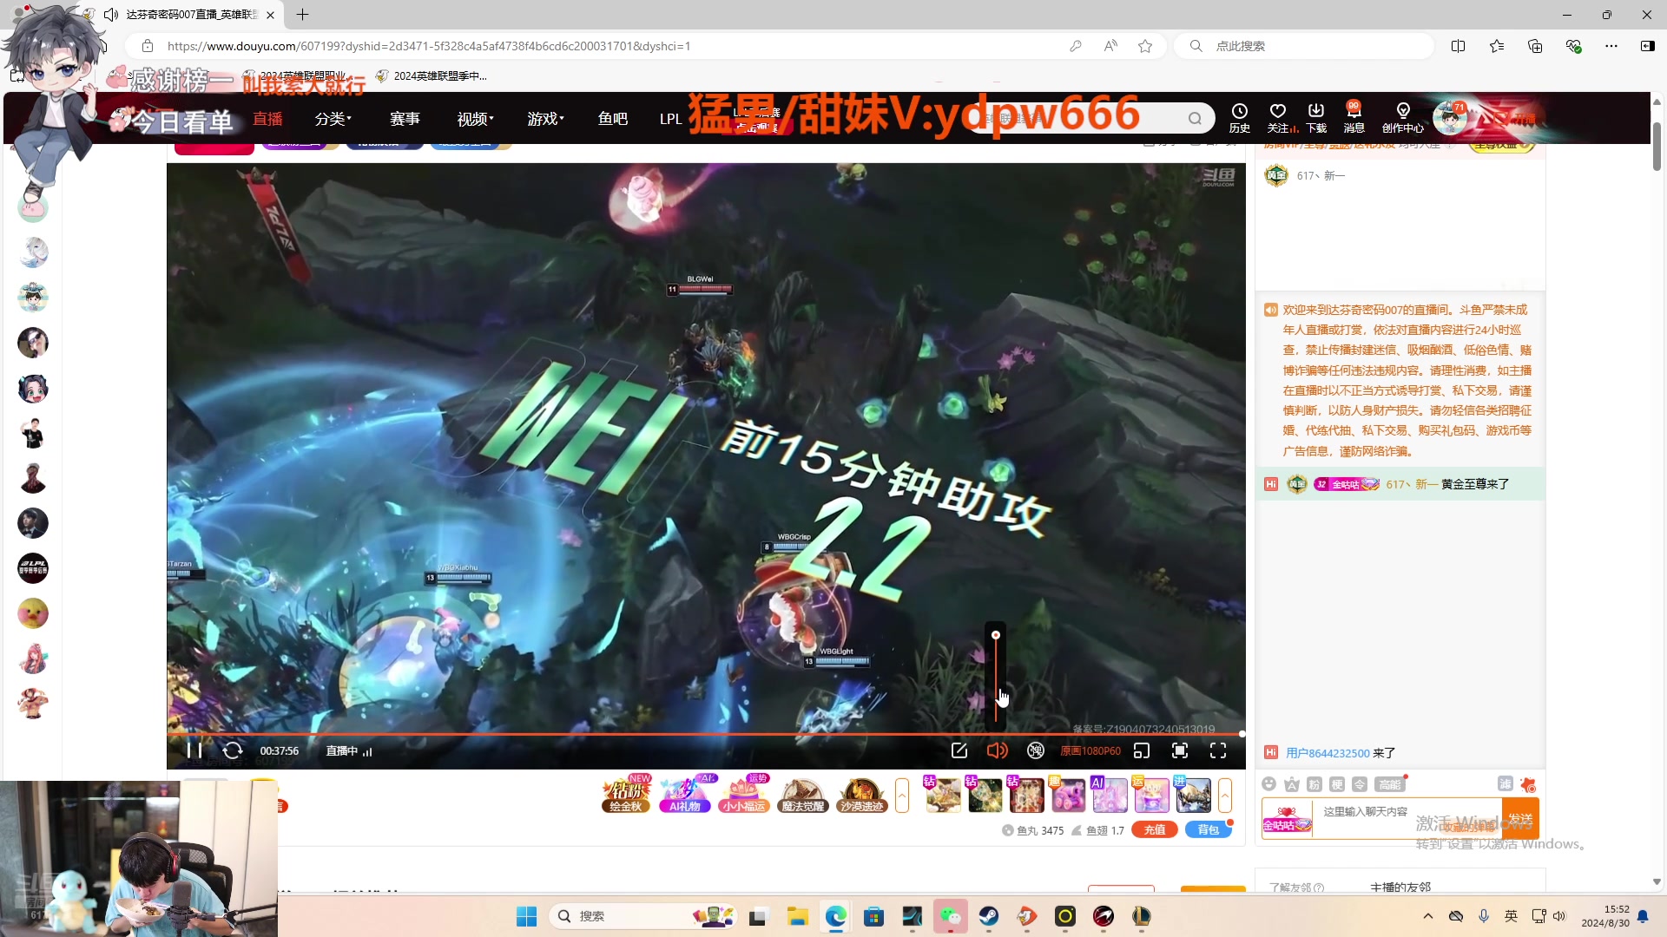The image size is (1667, 937).
Task: Toggle web page fullscreen mode
Action: pyautogui.click(x=1180, y=750)
